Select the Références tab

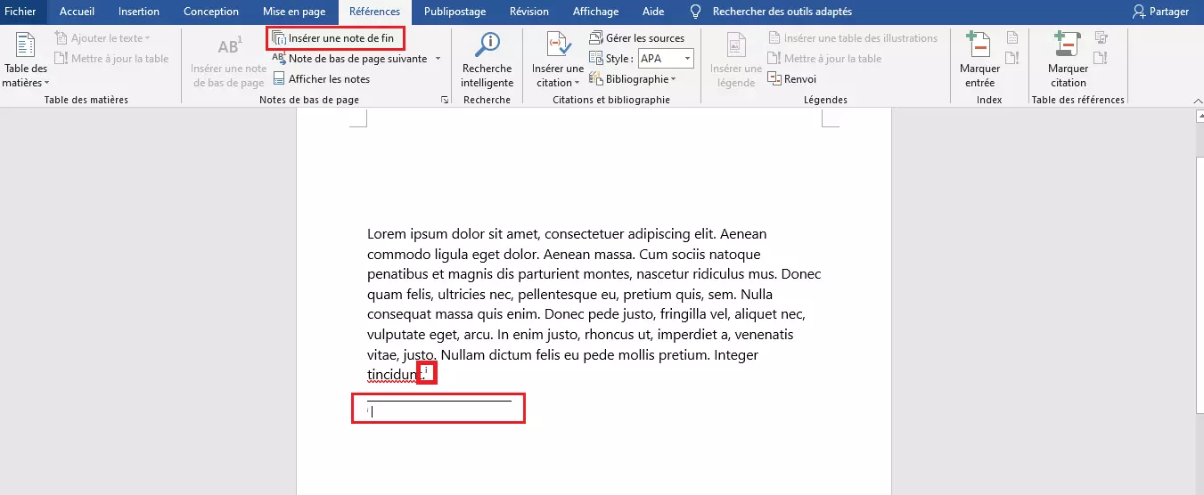[375, 12]
